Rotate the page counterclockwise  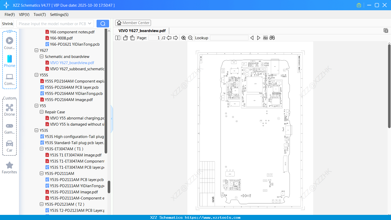[125, 38]
